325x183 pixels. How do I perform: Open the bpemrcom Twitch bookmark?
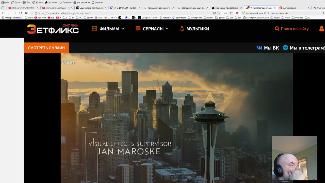(x=179, y=18)
